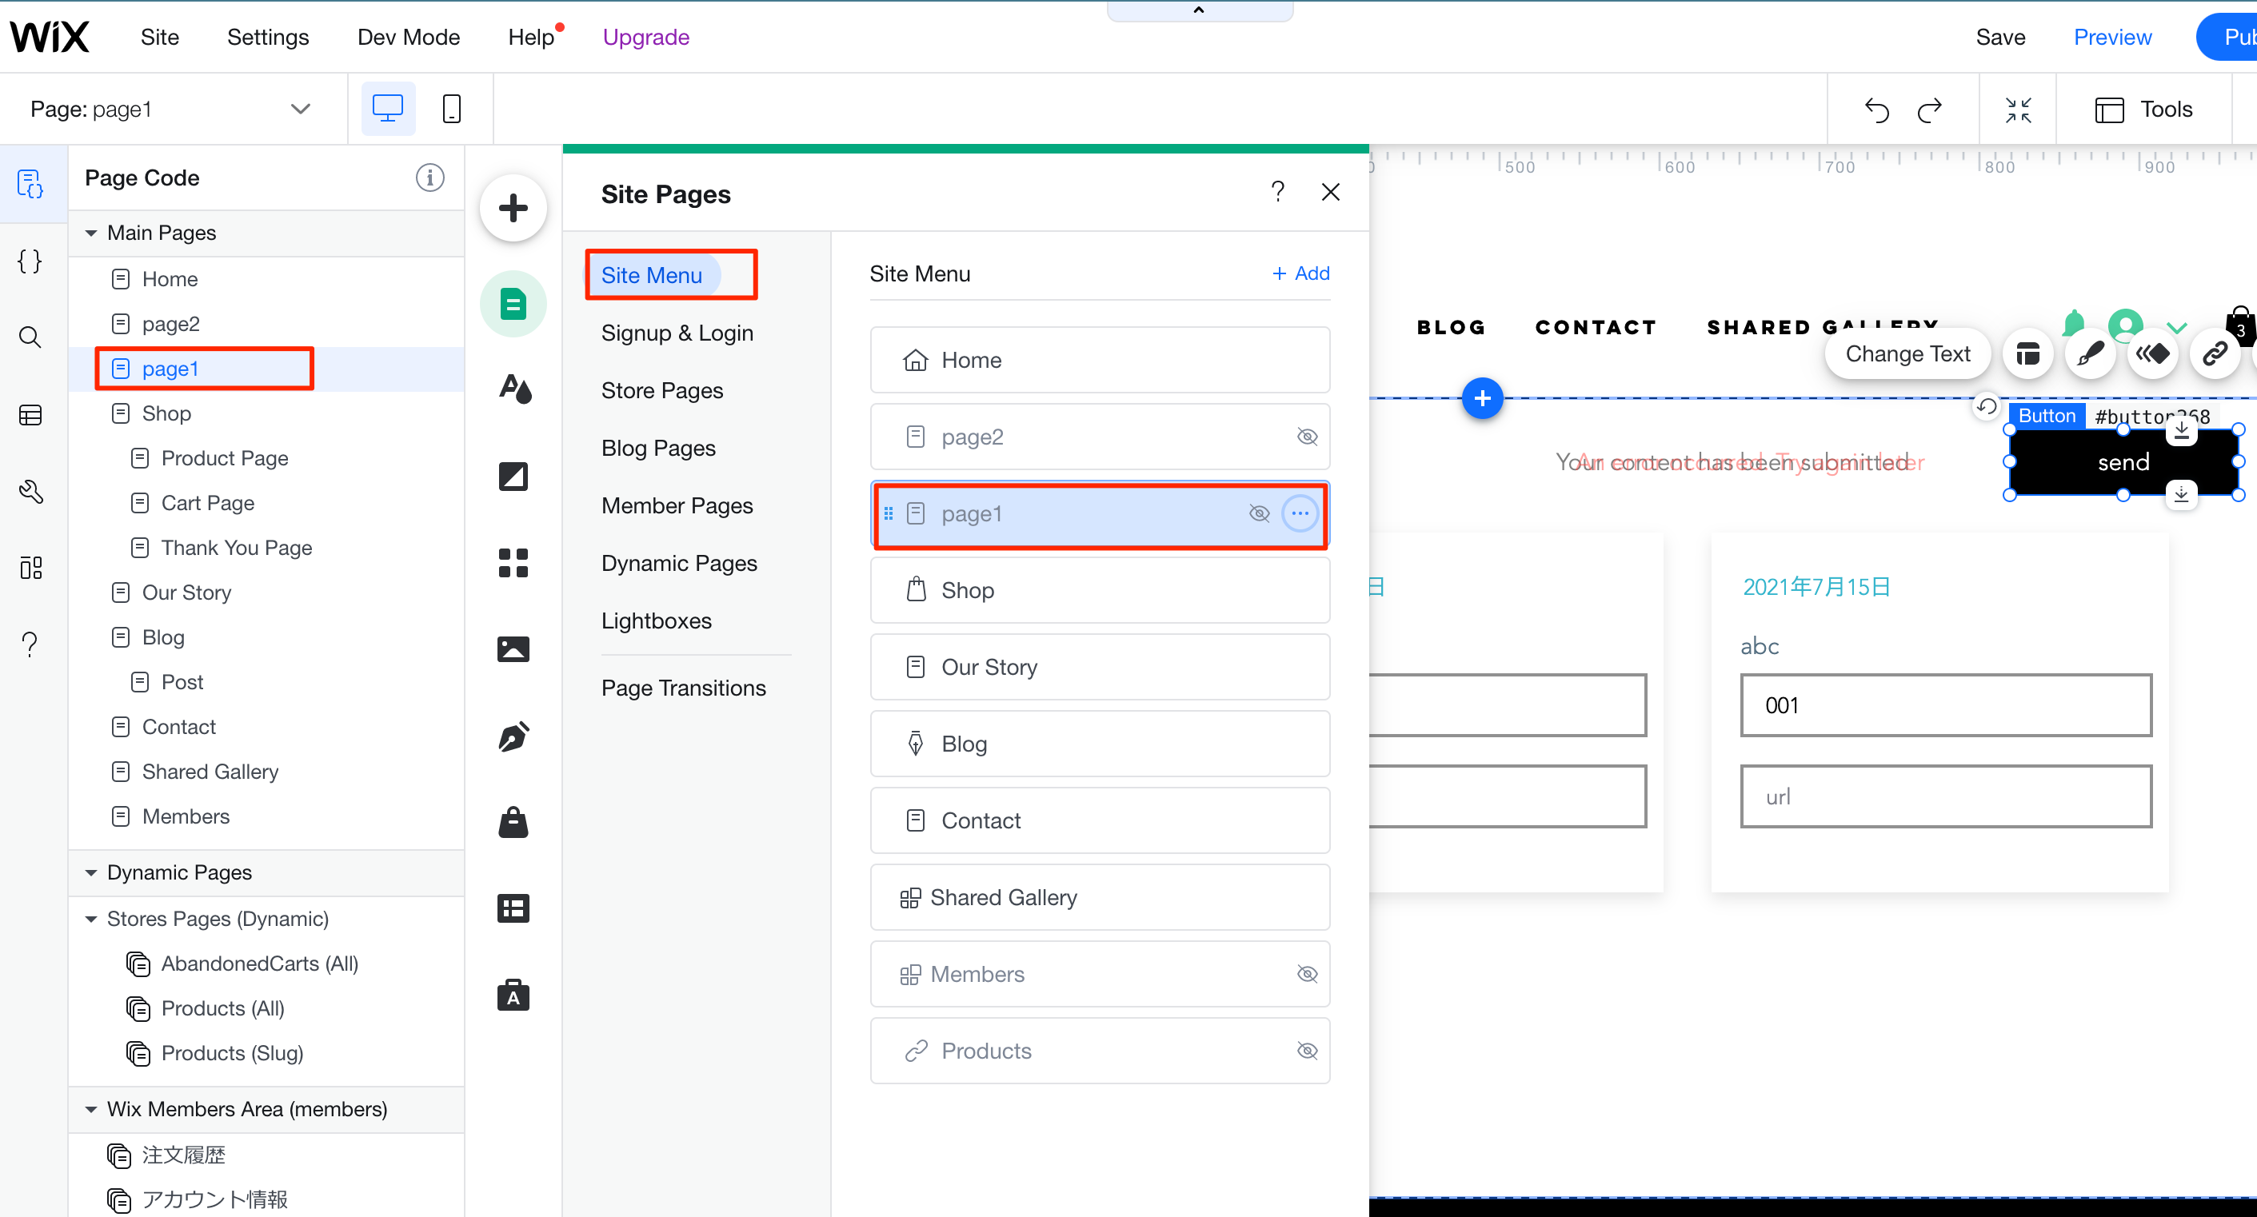The height and width of the screenshot is (1217, 2257).
Task: Collapse the Main Pages tree section
Action: 91,233
